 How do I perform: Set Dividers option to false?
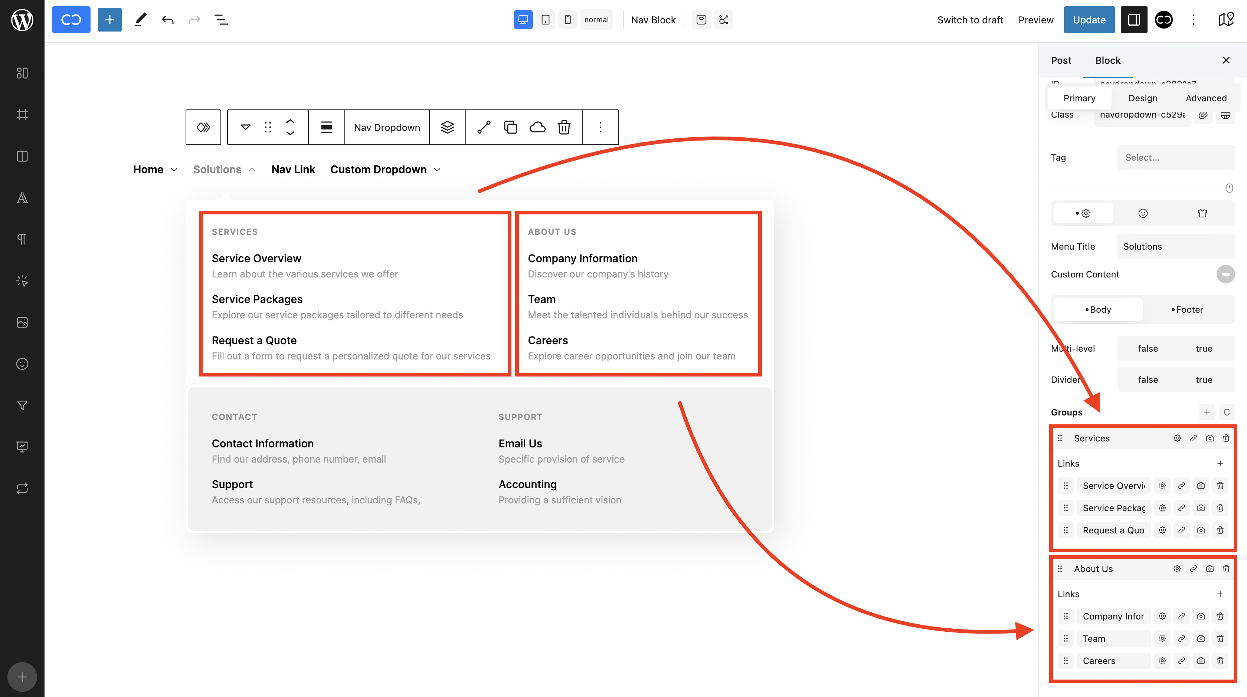[x=1147, y=380]
